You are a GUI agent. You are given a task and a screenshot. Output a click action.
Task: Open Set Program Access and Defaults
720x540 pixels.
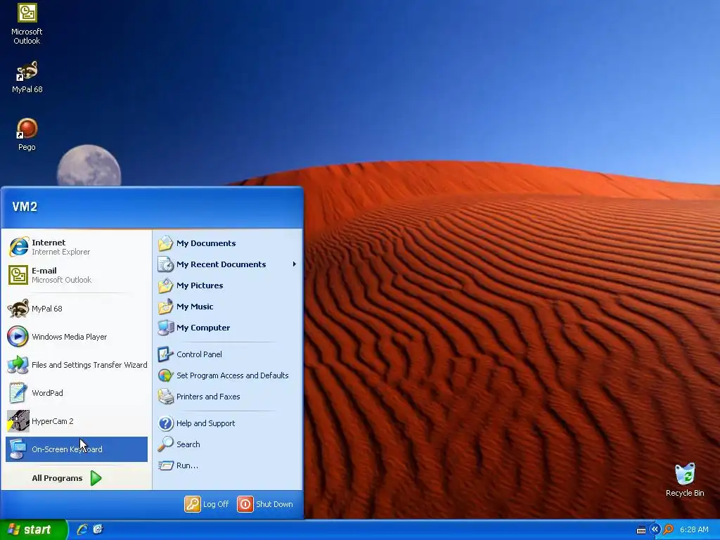click(227, 375)
